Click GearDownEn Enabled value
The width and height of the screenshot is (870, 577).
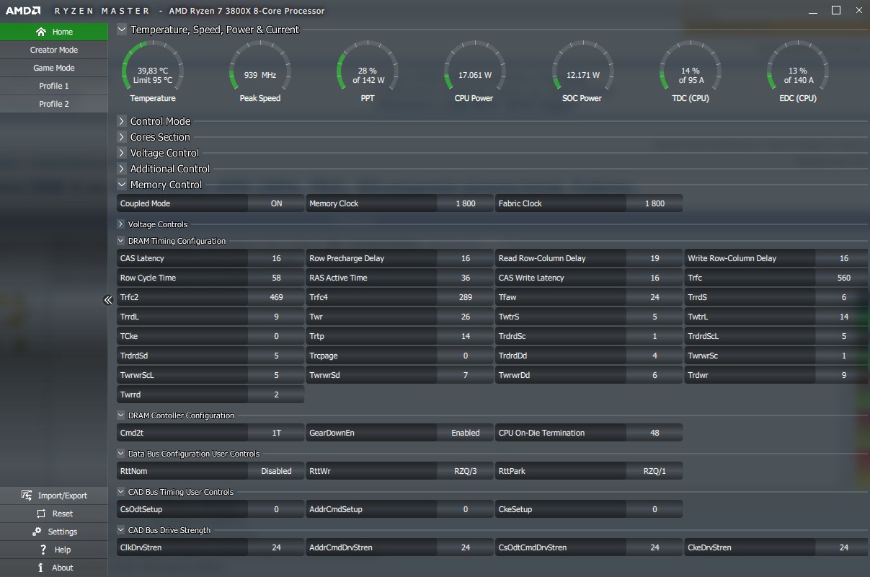(465, 433)
